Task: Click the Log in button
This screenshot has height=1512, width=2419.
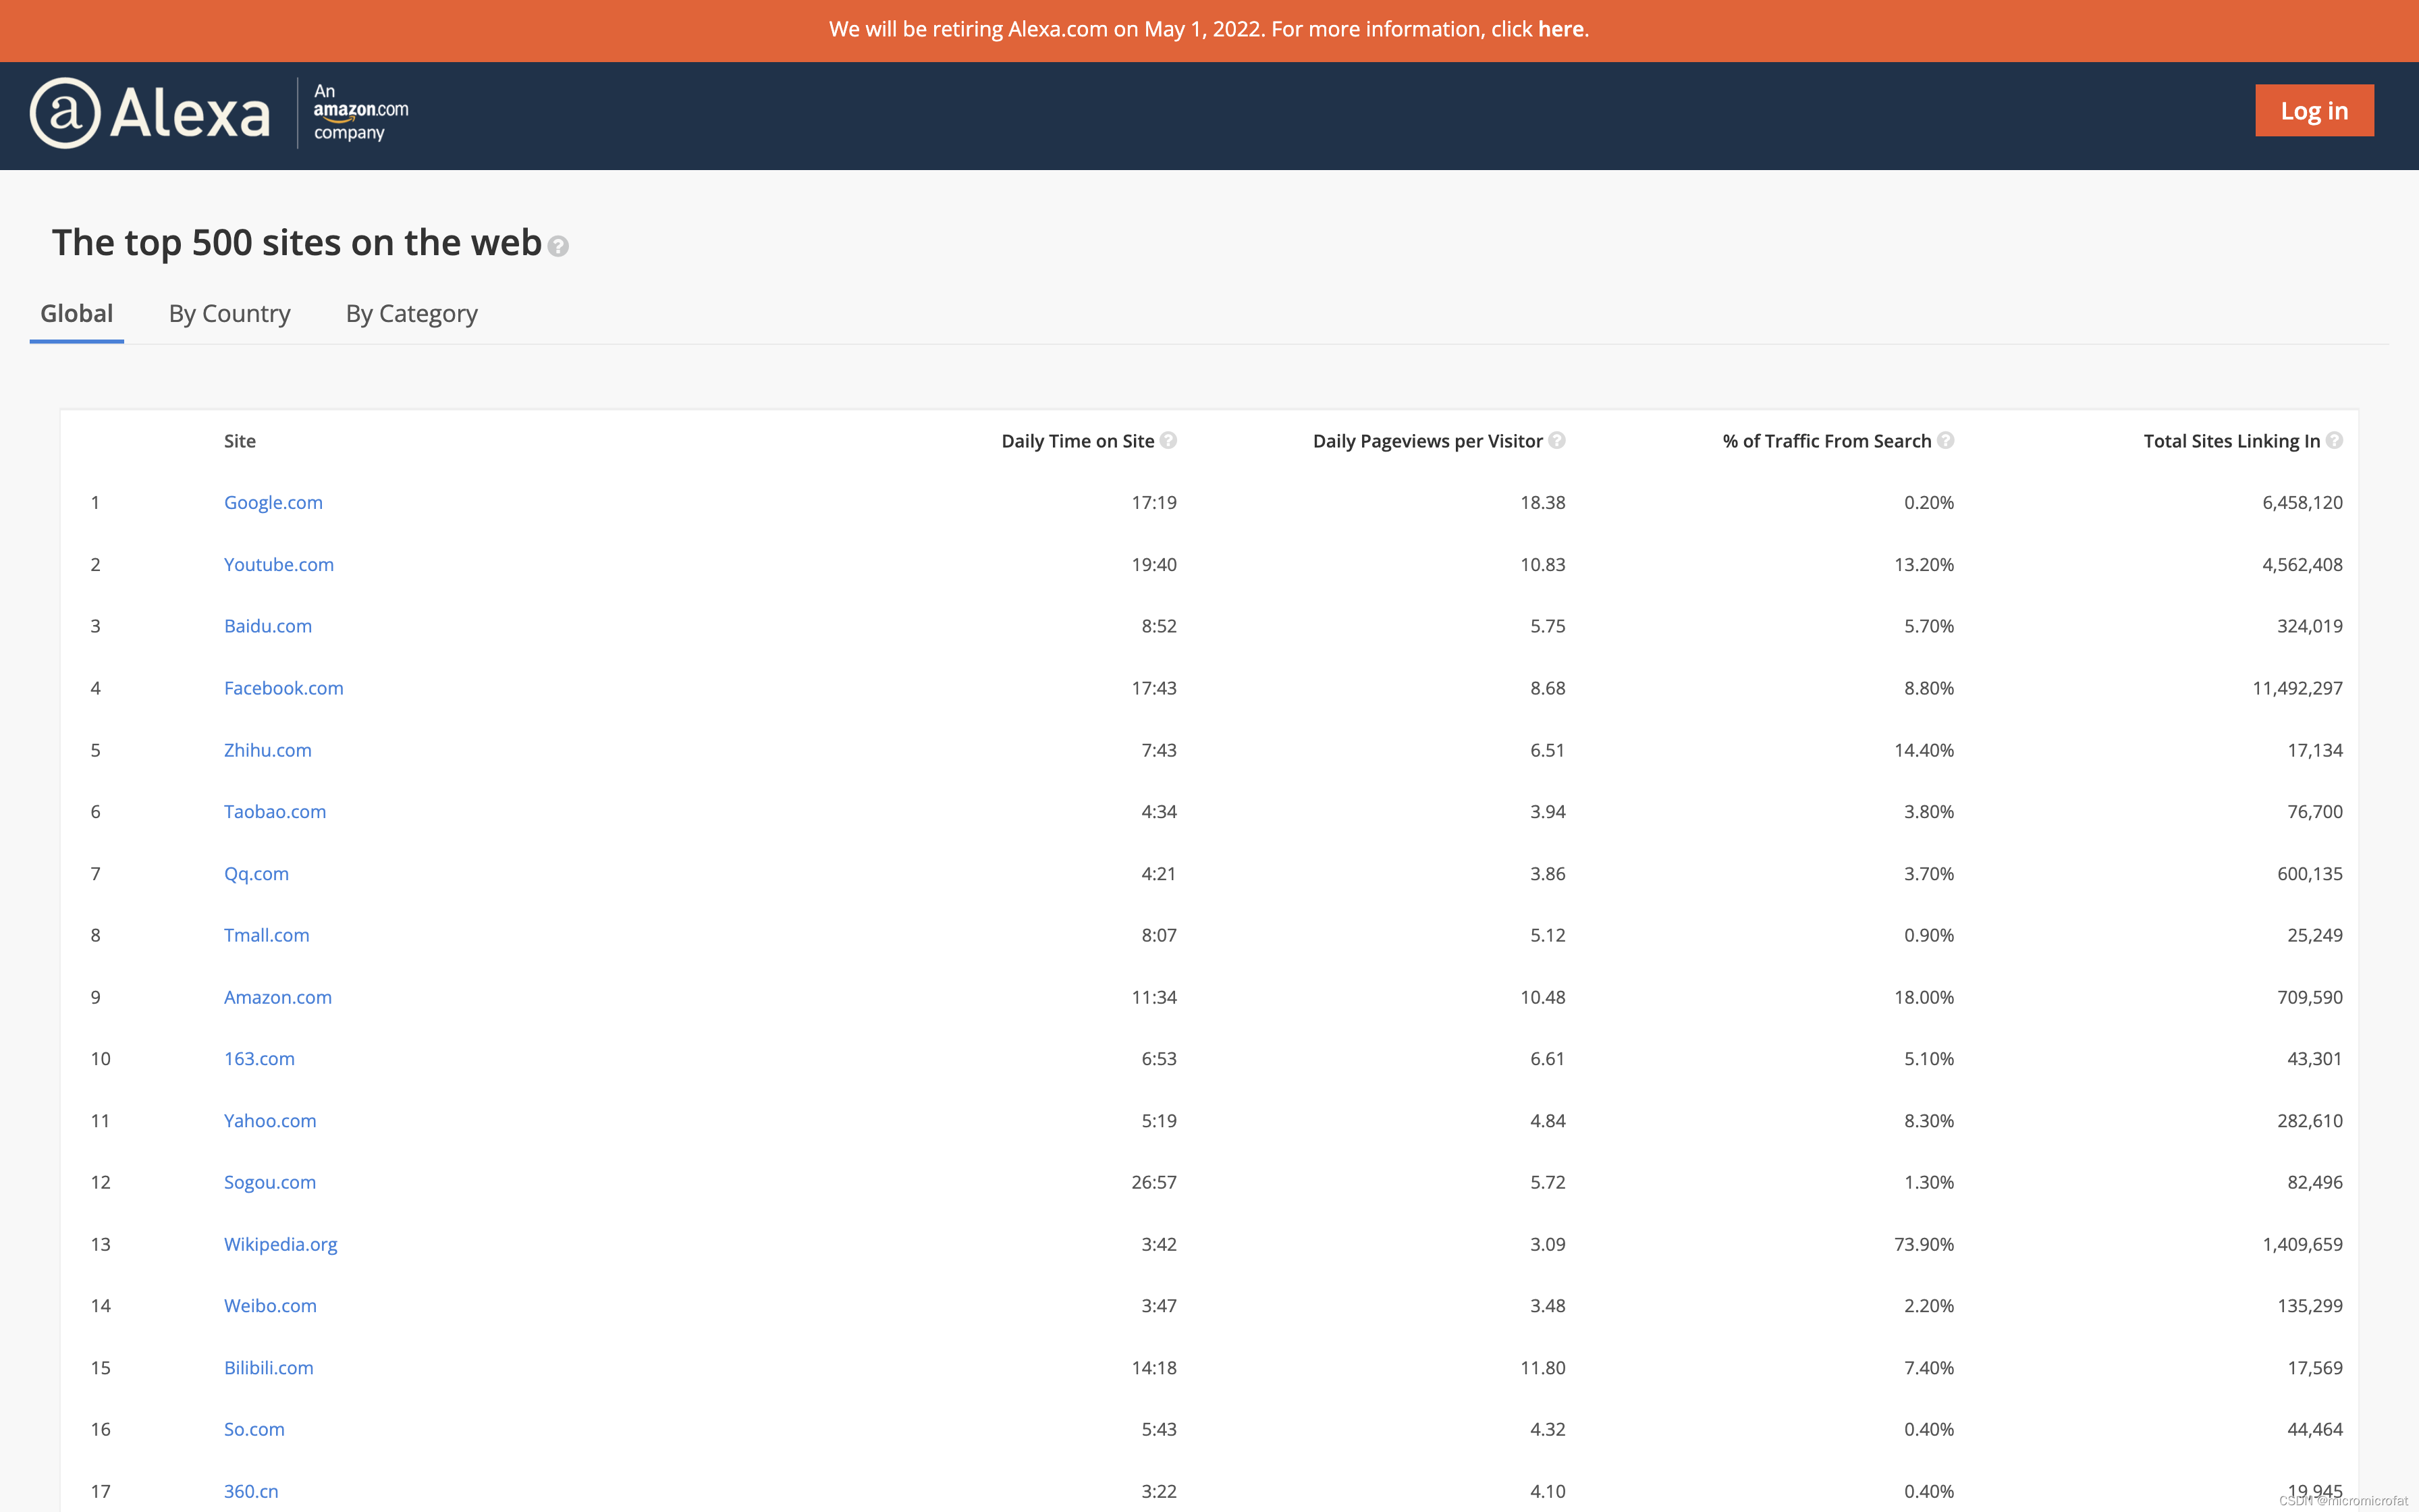Action: (x=2314, y=110)
